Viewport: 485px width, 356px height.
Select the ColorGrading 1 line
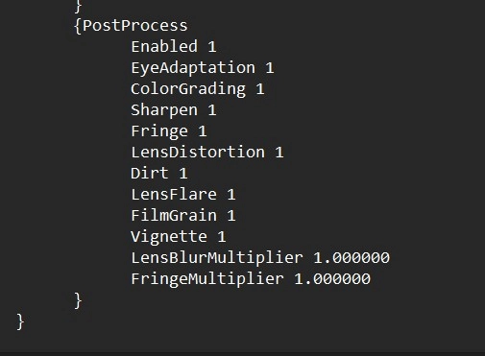click(198, 89)
